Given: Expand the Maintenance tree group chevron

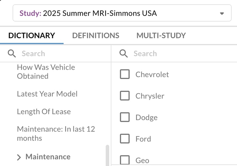Looking at the screenshot, I should coord(19,157).
